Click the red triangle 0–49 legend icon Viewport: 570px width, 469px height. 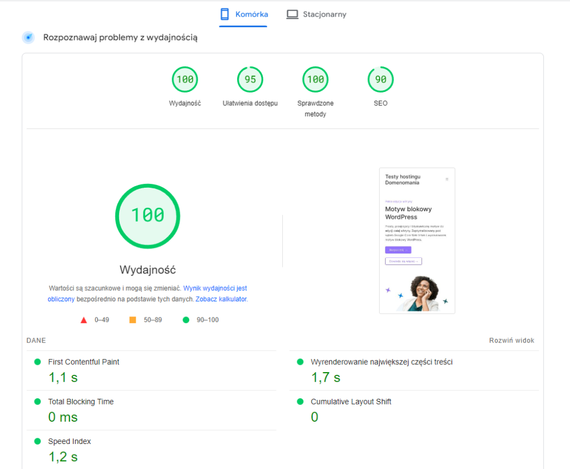(84, 320)
